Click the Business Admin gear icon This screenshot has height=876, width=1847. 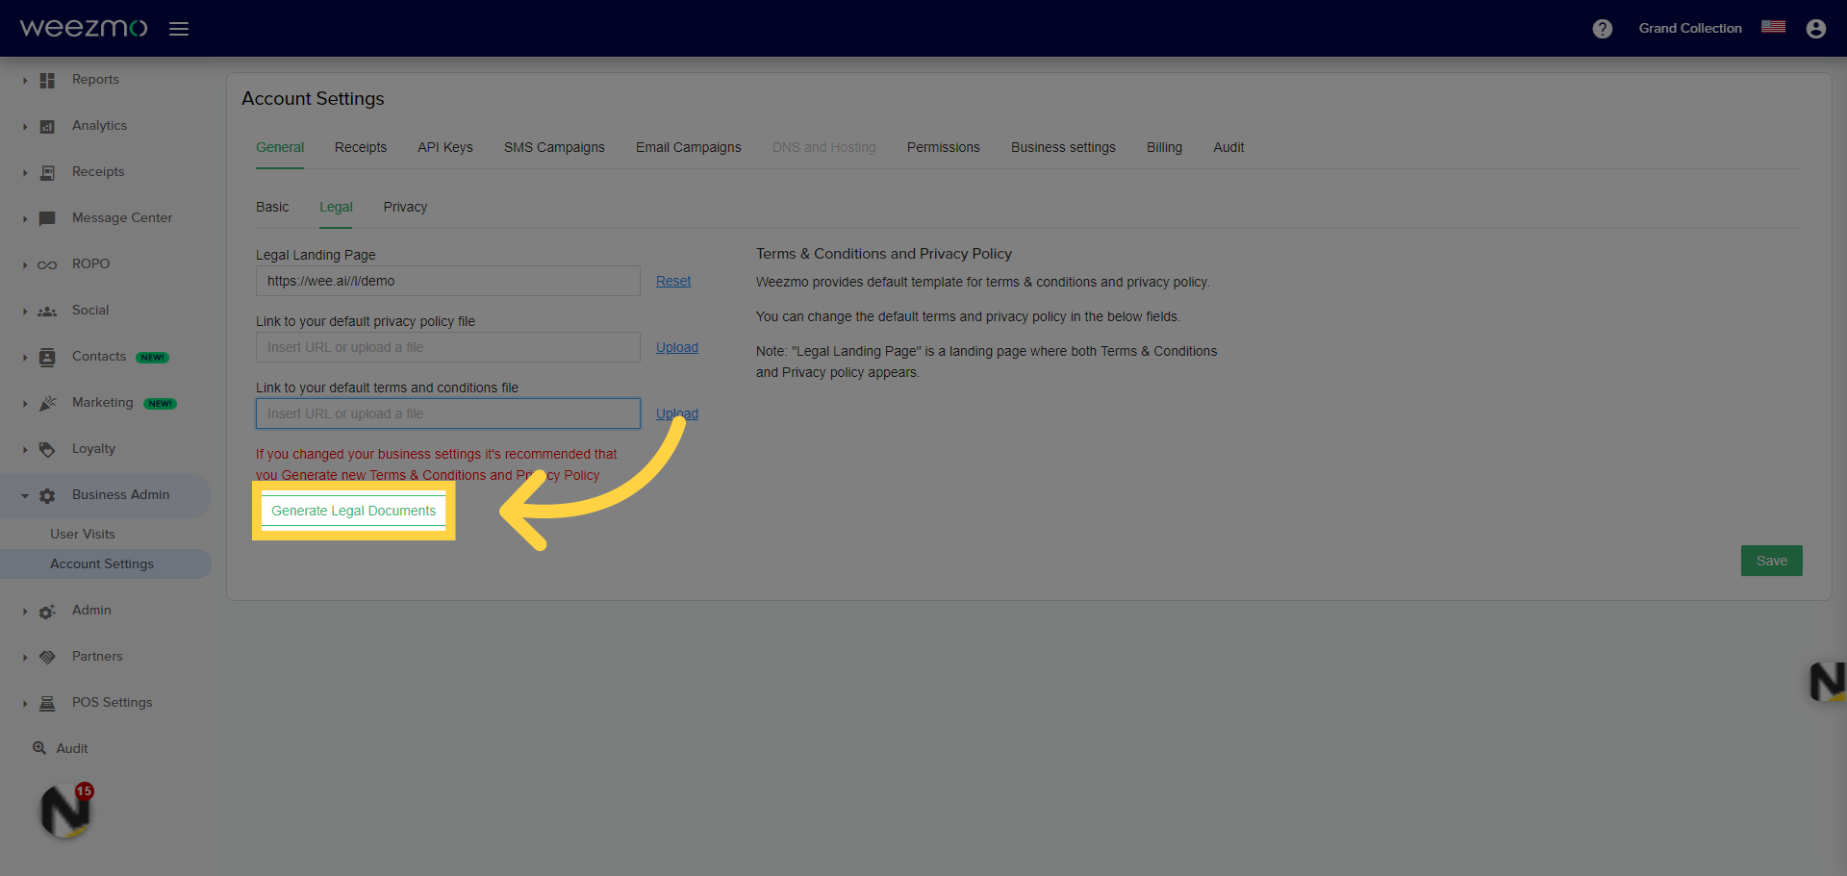click(x=47, y=496)
